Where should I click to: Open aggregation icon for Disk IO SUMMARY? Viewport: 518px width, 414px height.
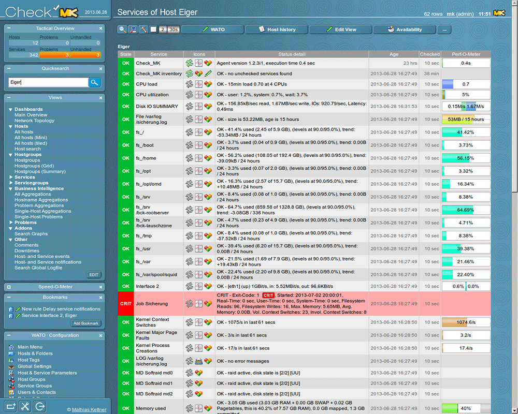[208, 106]
